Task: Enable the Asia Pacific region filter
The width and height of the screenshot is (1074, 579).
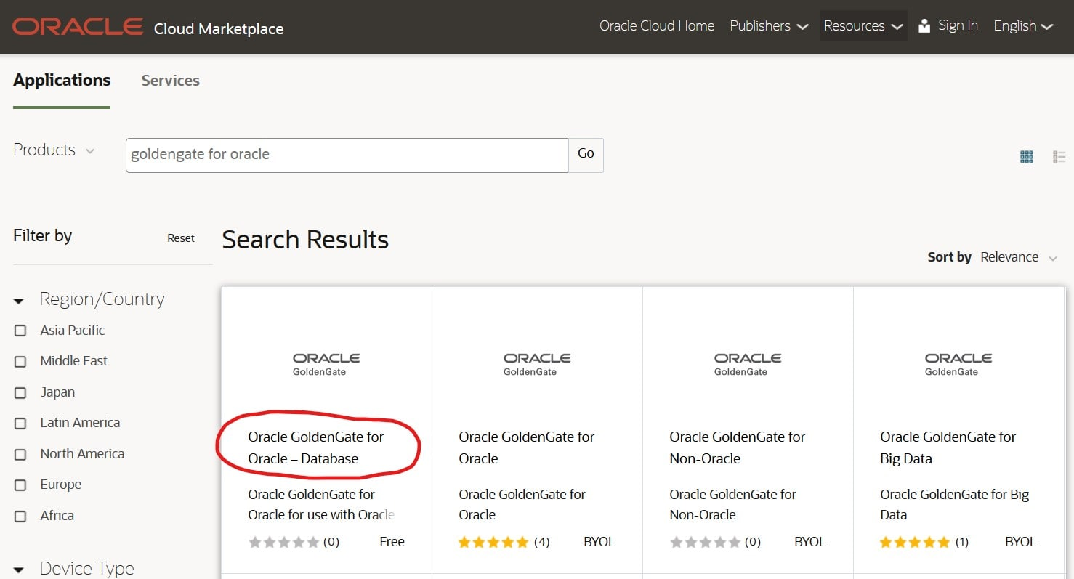Action: [x=20, y=331]
